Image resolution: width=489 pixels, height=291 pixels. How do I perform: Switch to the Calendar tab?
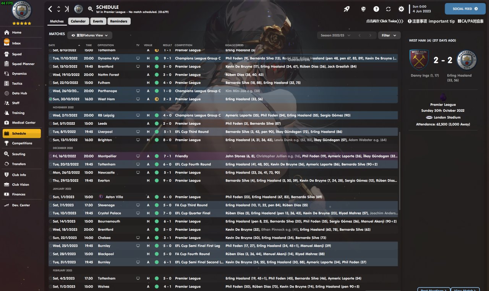point(78,21)
